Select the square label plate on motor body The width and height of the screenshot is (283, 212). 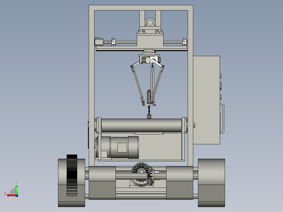pos(122,148)
